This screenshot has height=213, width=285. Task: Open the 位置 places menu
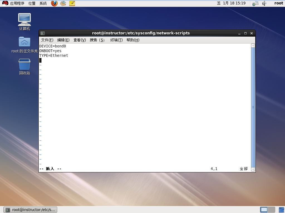pos(32,3)
